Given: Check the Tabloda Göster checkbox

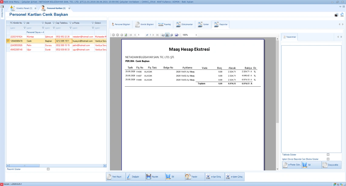Looking at the screenshot, I should pyautogui.click(x=328, y=155).
